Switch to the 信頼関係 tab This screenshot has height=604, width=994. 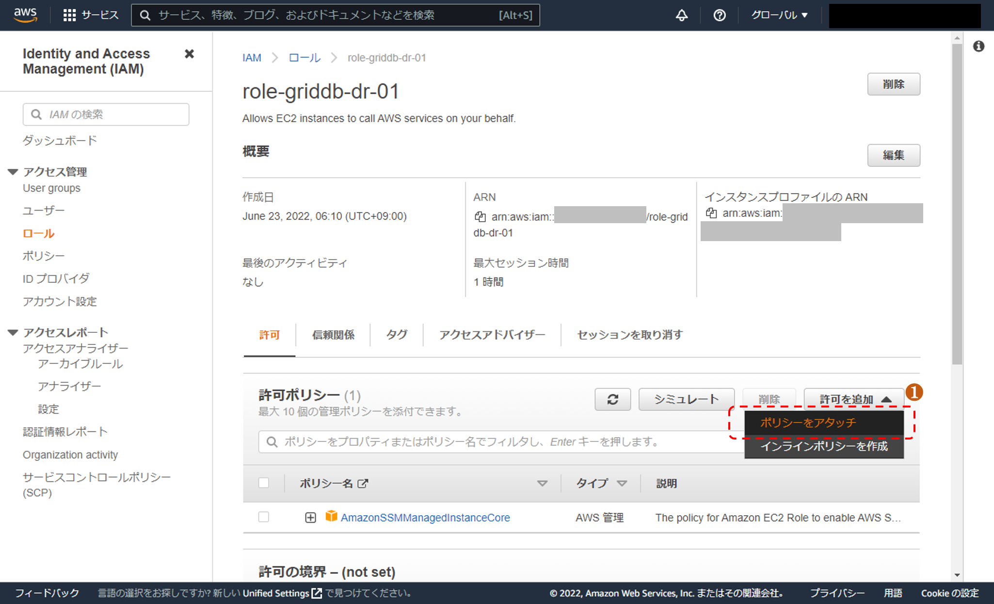pos(333,335)
